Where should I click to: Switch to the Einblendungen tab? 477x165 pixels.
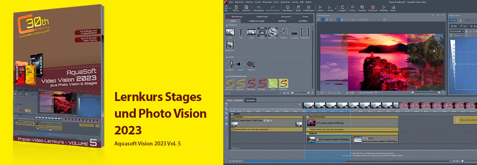[238, 16]
